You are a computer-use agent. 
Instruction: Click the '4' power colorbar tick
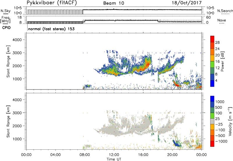216,80
